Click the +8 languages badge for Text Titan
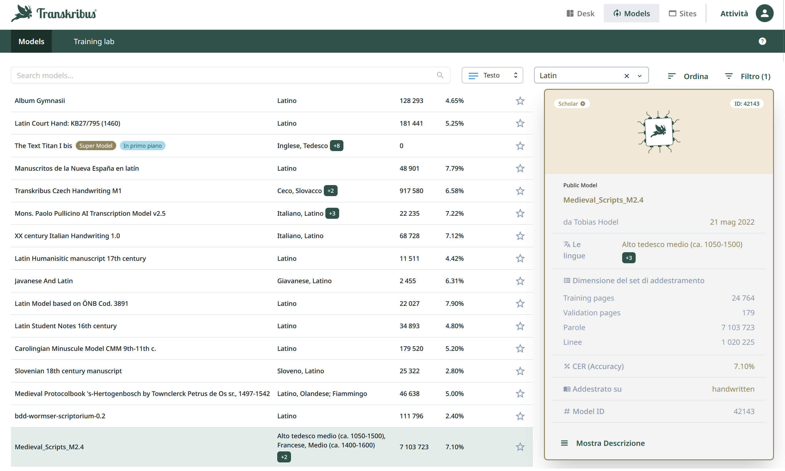Viewport: 785px width, 471px height. [x=336, y=146]
